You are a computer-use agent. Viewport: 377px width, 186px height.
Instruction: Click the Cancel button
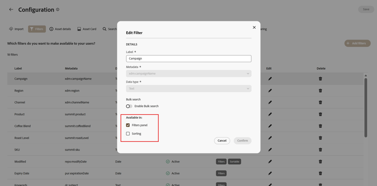(222, 141)
